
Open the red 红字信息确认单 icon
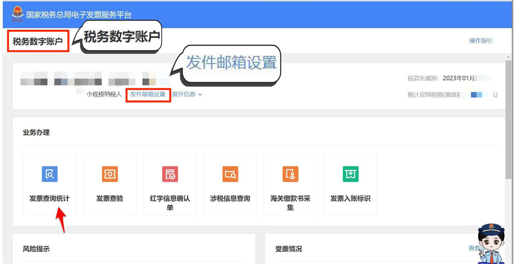[x=170, y=174]
